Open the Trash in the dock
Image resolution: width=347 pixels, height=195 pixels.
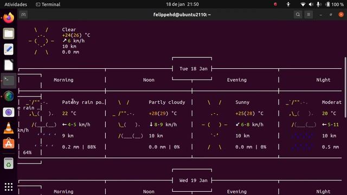pos(9,164)
